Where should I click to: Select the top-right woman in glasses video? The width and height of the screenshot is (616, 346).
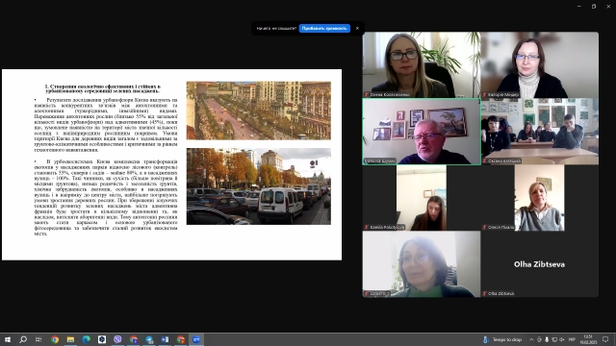(x=540, y=64)
